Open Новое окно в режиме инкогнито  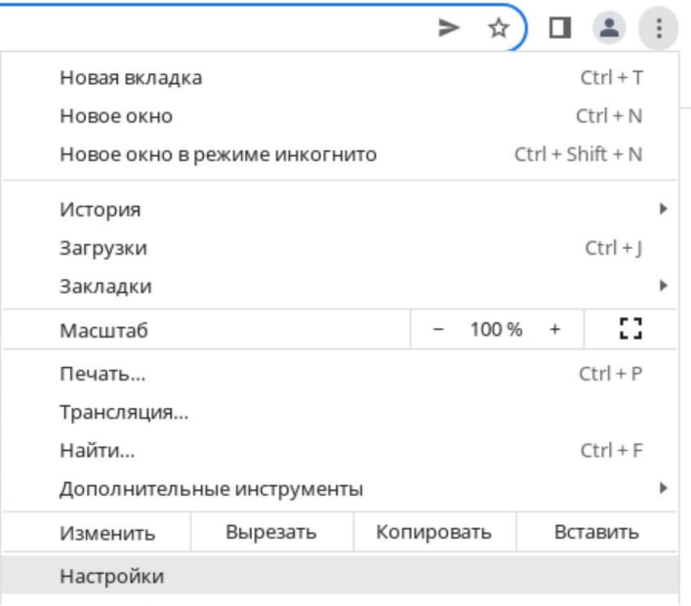click(x=340, y=154)
